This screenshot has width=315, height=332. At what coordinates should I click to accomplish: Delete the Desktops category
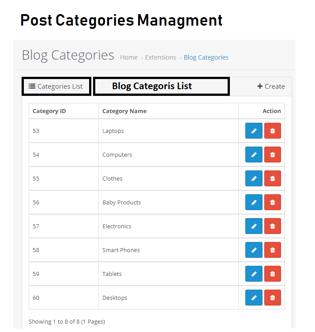[273, 298]
